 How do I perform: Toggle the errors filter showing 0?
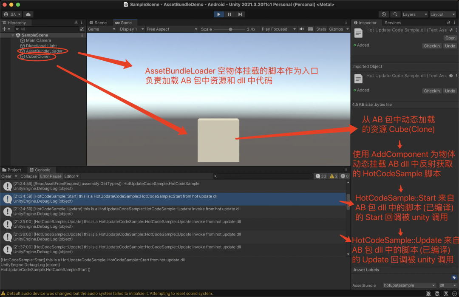point(345,176)
